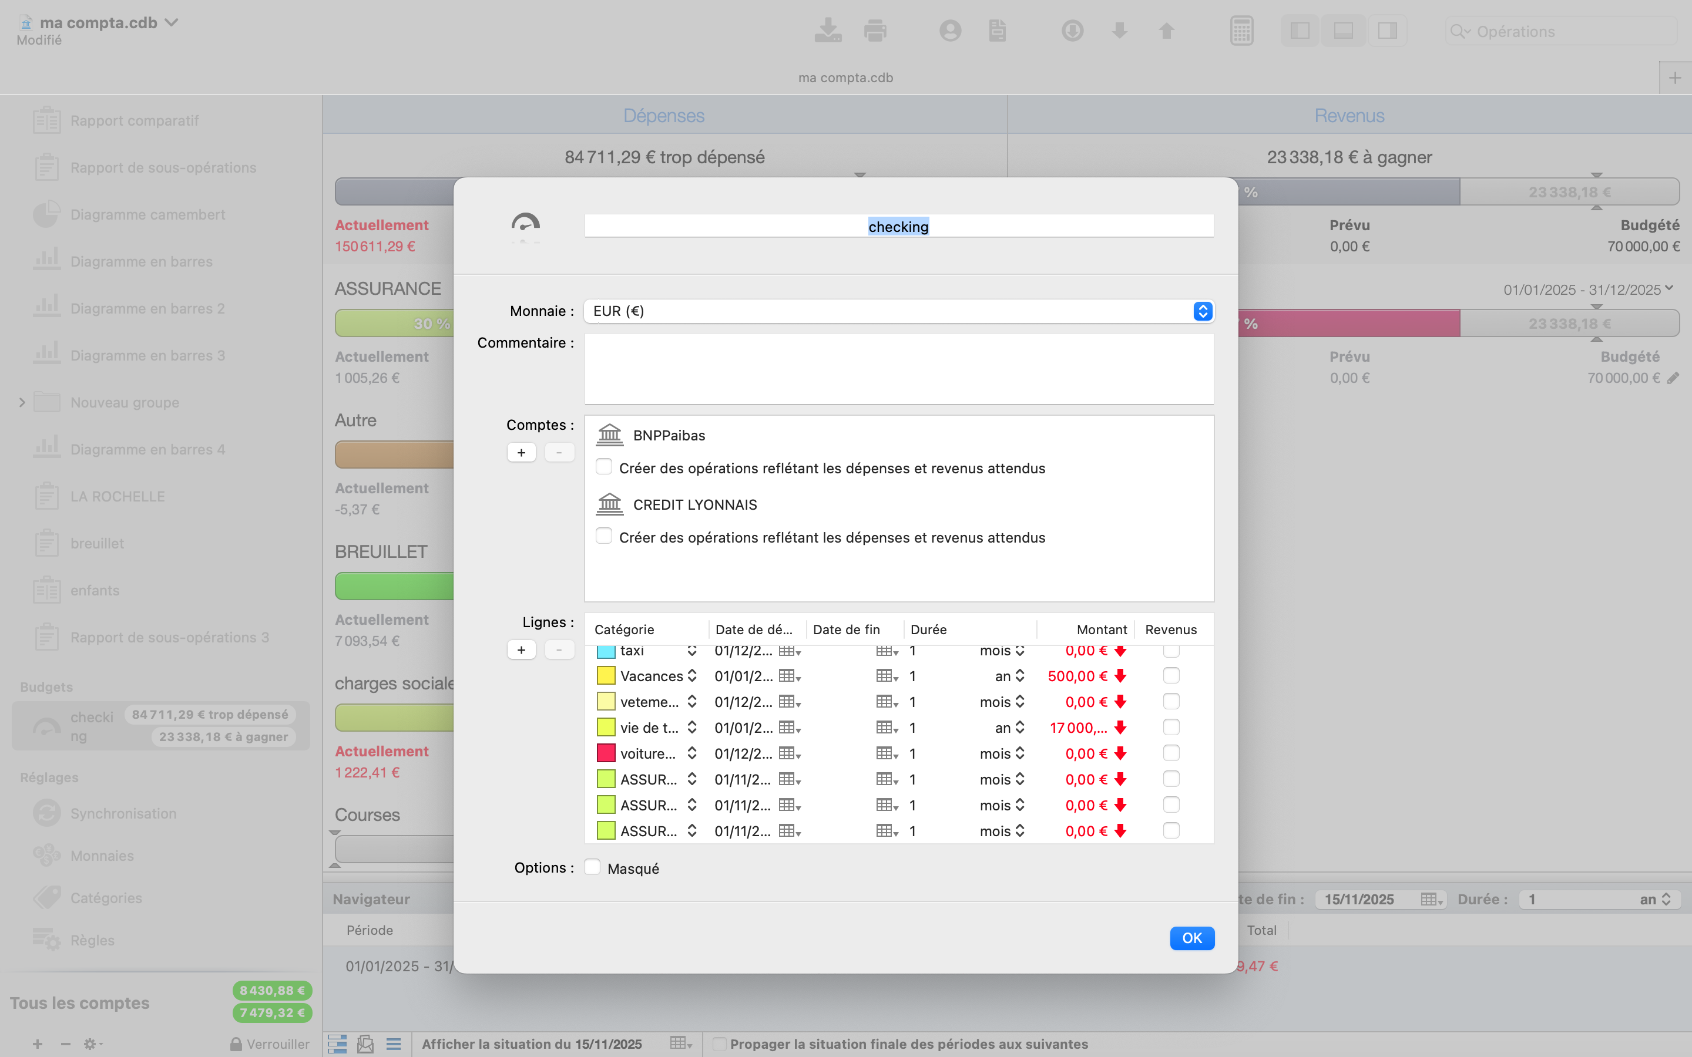Click the Commentaire text field
The image size is (1692, 1057).
tap(898, 368)
